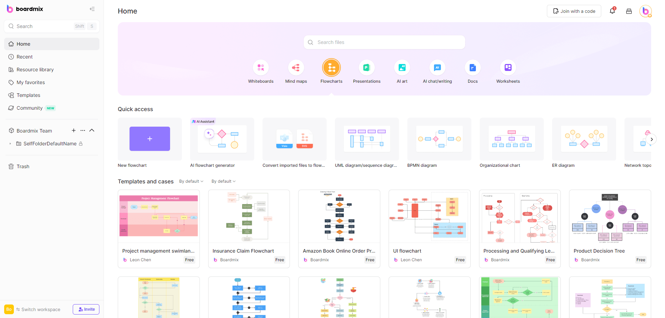Open Processing and Qualifying Leads template
The width and height of the screenshot is (665, 318).
520,229
